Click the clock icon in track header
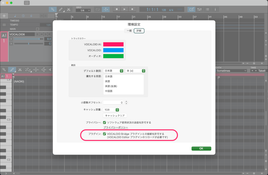This screenshot has width=268, height=175. tap(23, 16)
